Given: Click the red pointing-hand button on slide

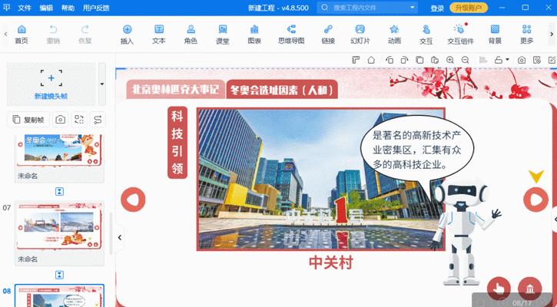Looking at the screenshot, I should coord(499,289).
